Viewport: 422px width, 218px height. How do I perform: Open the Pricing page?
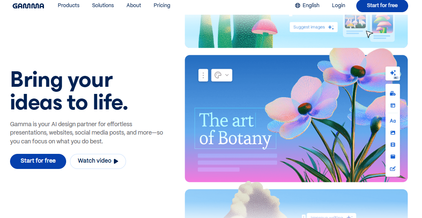point(162,5)
